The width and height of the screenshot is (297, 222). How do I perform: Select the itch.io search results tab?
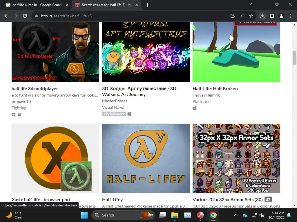(106, 5)
